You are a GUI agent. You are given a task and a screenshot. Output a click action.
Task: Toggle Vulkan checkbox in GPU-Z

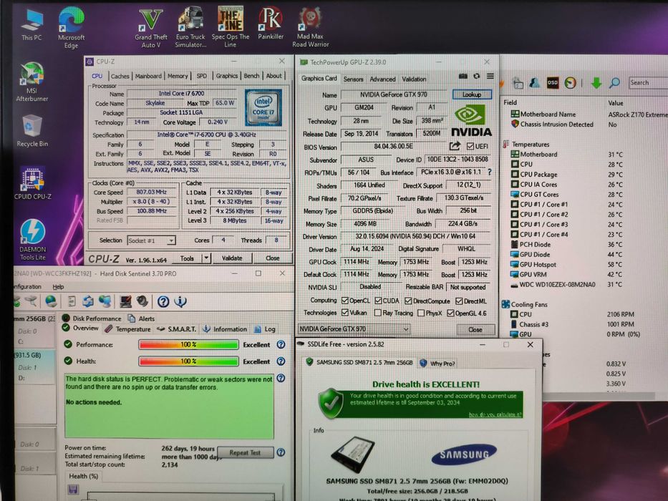pos(345,313)
